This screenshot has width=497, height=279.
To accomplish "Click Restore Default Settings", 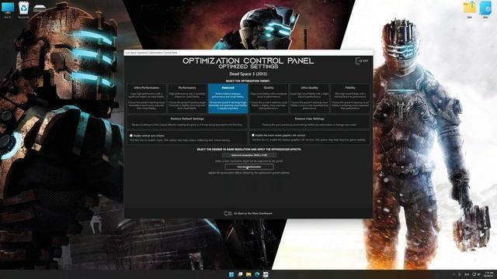I will pyautogui.click(x=187, y=122).
